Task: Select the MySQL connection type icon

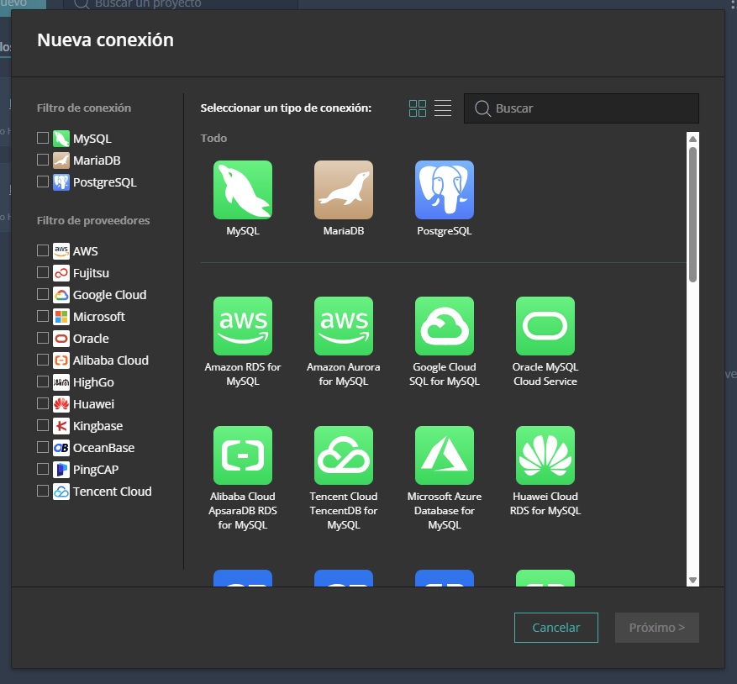Action: (243, 190)
